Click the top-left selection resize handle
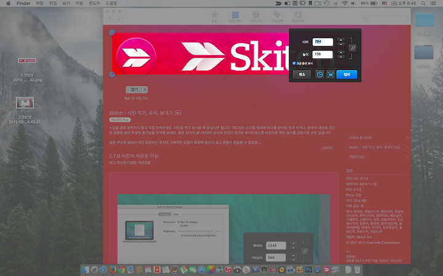This screenshot has width=443, height=276. (112, 33)
